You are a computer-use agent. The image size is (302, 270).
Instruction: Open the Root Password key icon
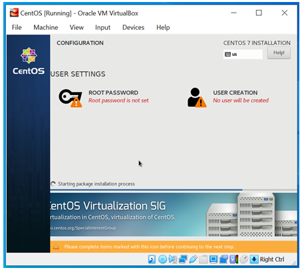(x=71, y=98)
